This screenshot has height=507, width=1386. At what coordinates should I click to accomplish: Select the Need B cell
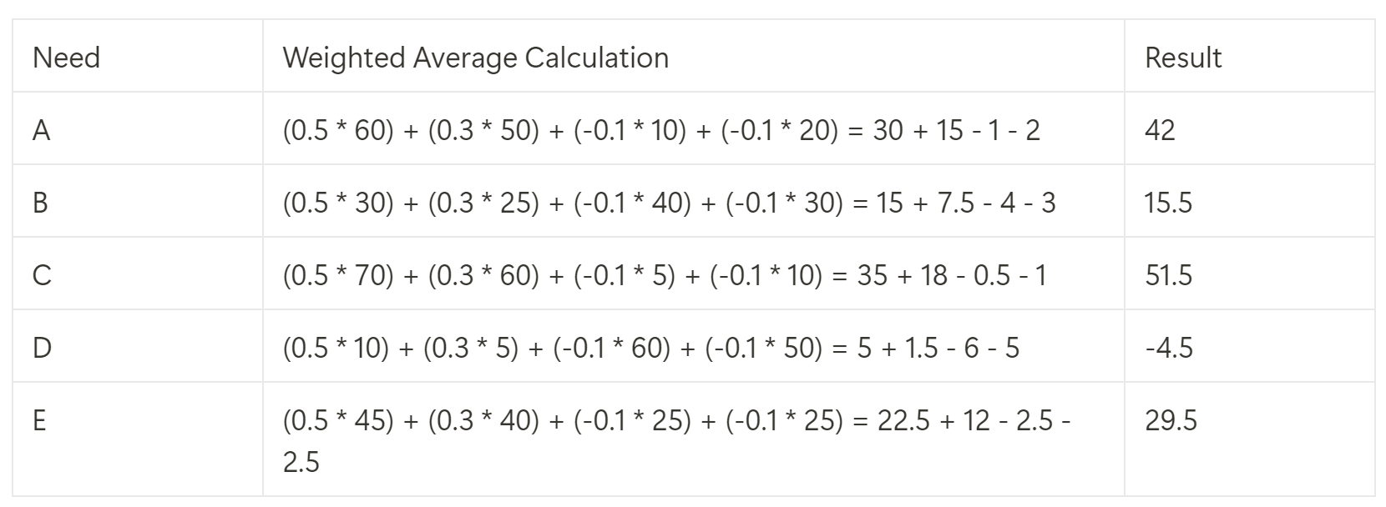(138, 202)
